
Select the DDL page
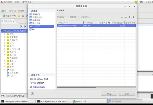click(34, 29)
